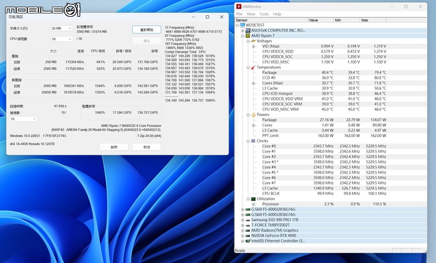Select the CPU BCLK clock row
This screenshot has width=436, height=263.
coord(331,194)
